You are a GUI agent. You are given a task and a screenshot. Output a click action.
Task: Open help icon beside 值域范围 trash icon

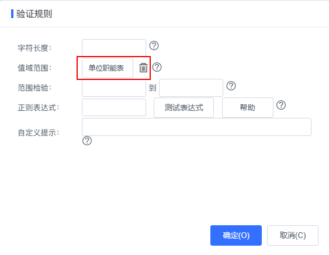coord(157,67)
